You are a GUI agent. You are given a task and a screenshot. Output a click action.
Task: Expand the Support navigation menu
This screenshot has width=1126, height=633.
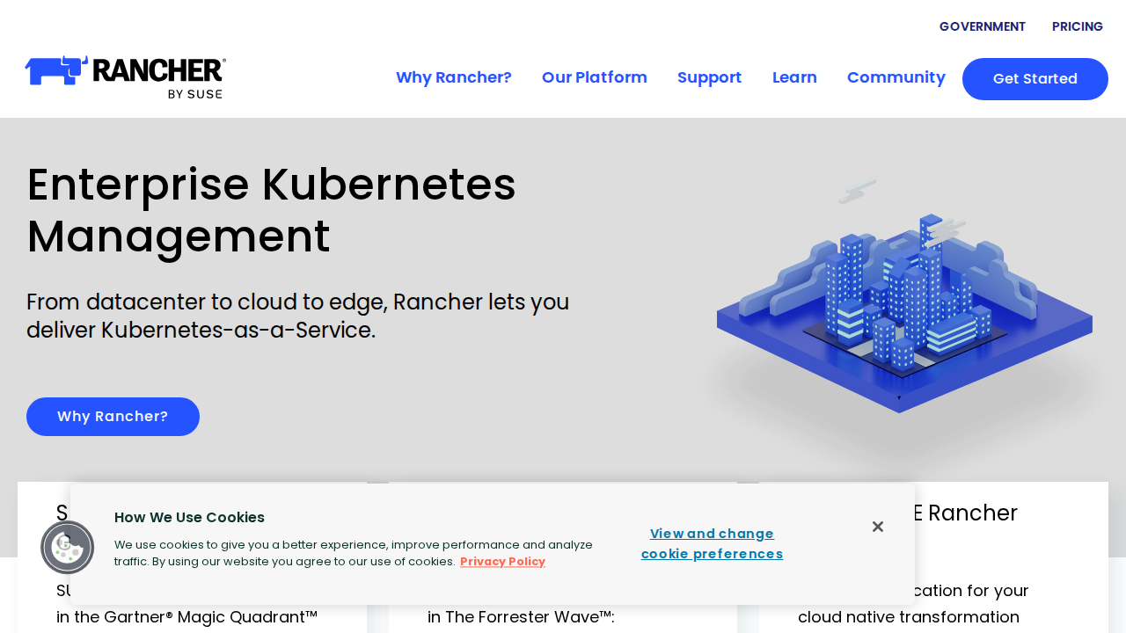[709, 77]
